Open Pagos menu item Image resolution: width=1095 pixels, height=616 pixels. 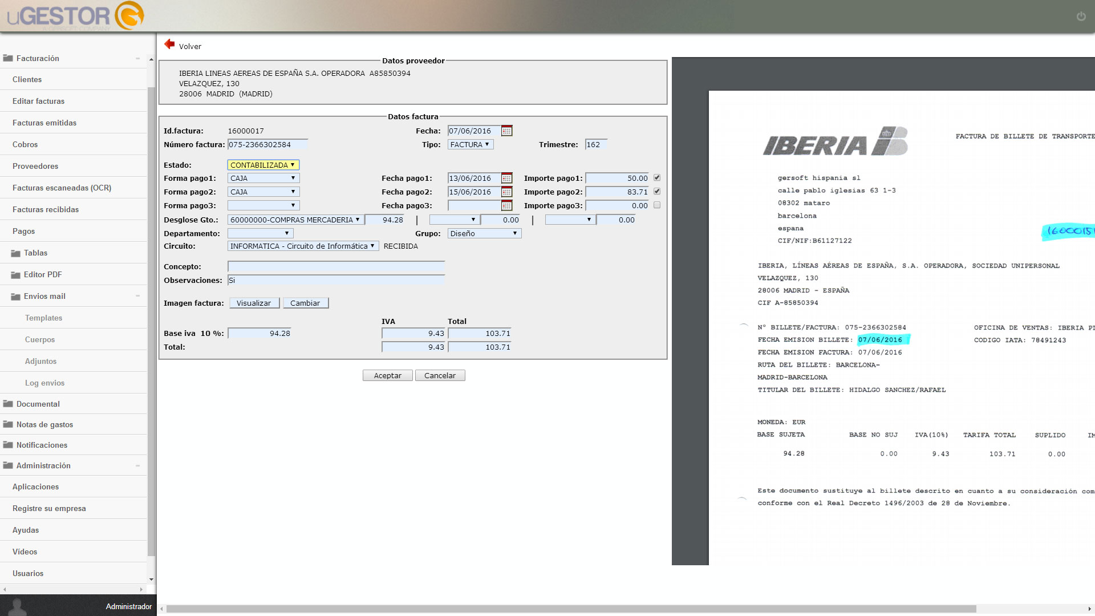point(74,231)
